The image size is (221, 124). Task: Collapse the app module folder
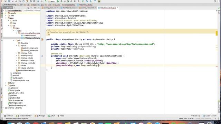6,18
